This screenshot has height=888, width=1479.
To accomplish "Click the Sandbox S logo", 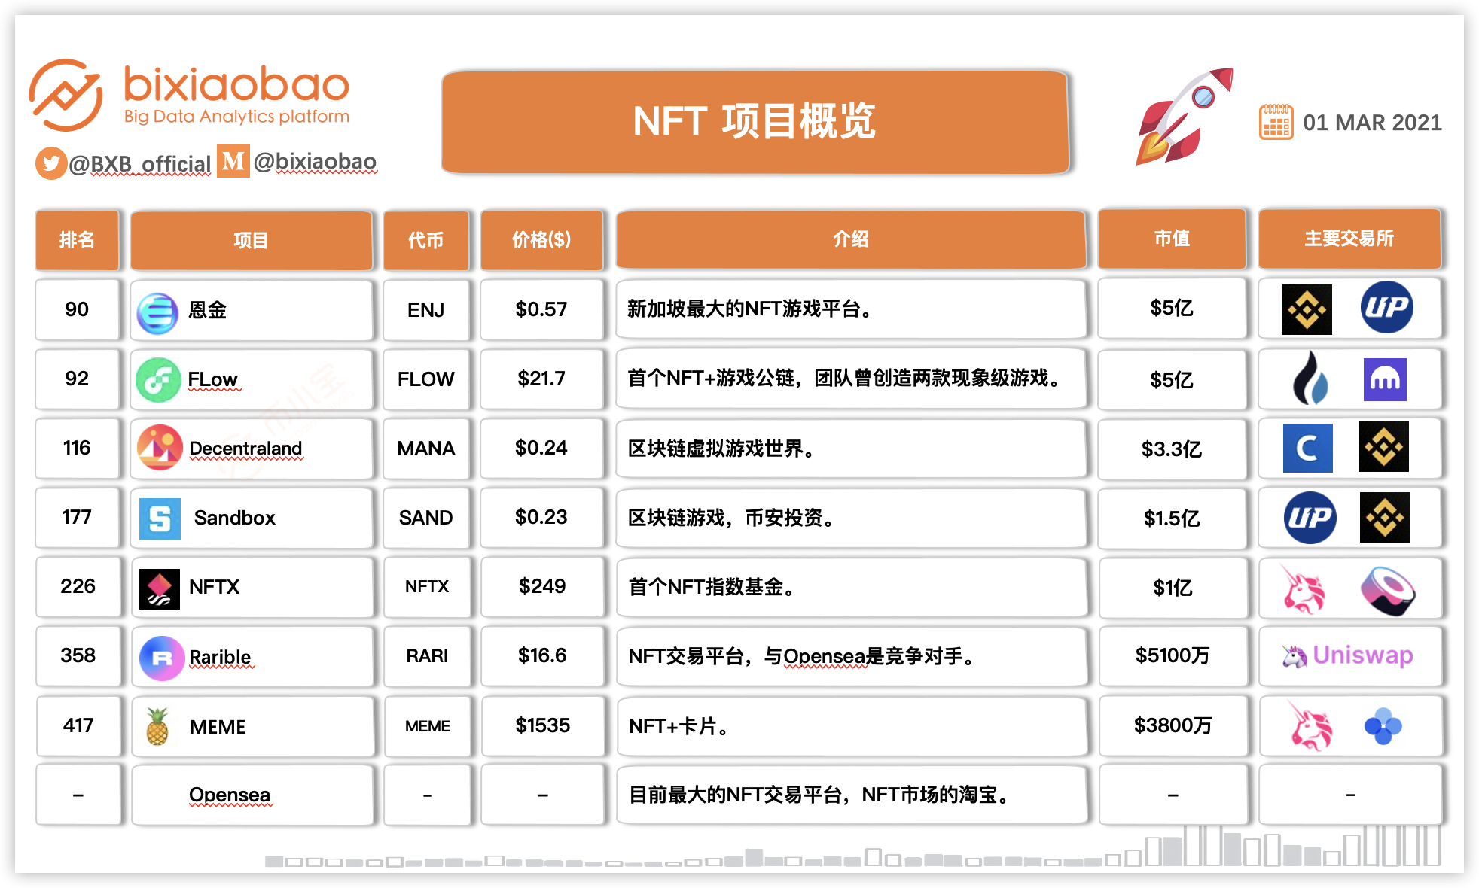I will tap(160, 519).
